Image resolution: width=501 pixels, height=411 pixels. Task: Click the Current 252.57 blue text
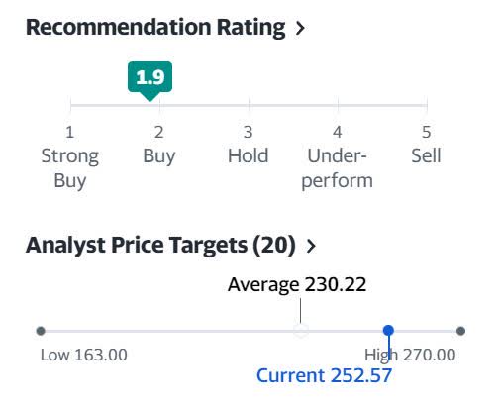pos(324,375)
